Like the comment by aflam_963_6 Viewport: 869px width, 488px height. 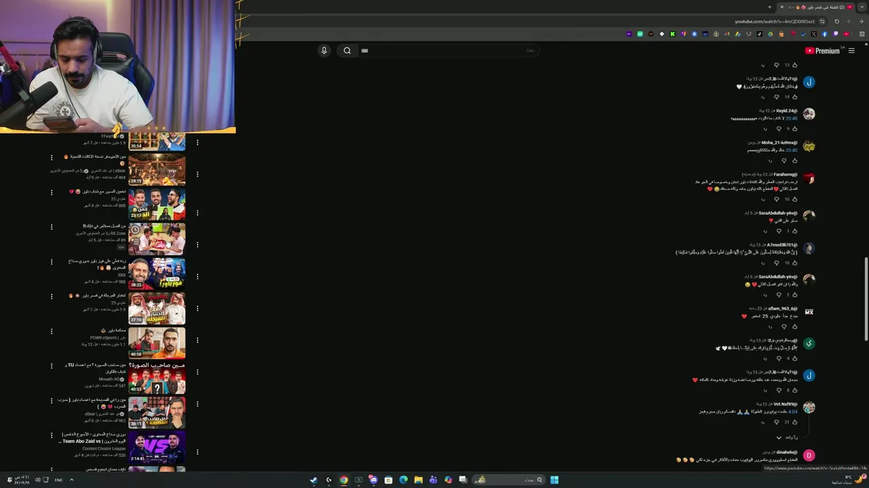[794, 327]
